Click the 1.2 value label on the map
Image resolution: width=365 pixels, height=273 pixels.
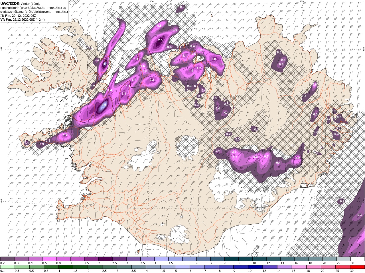[199, 68]
